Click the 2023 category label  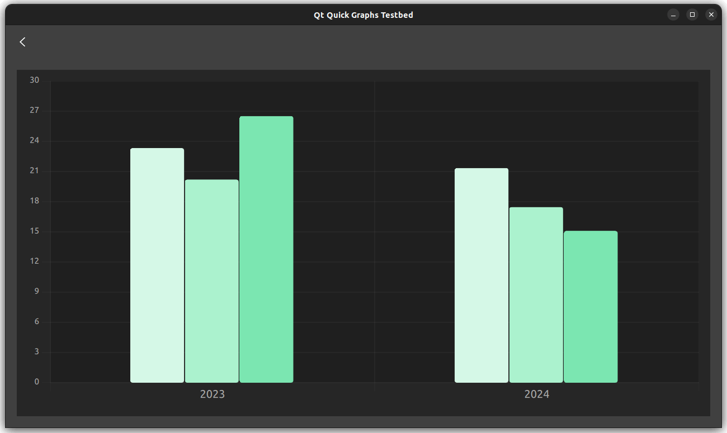coord(213,394)
